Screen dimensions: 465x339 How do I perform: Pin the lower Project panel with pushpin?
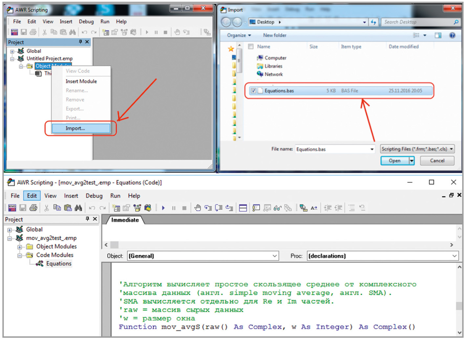click(x=87, y=219)
